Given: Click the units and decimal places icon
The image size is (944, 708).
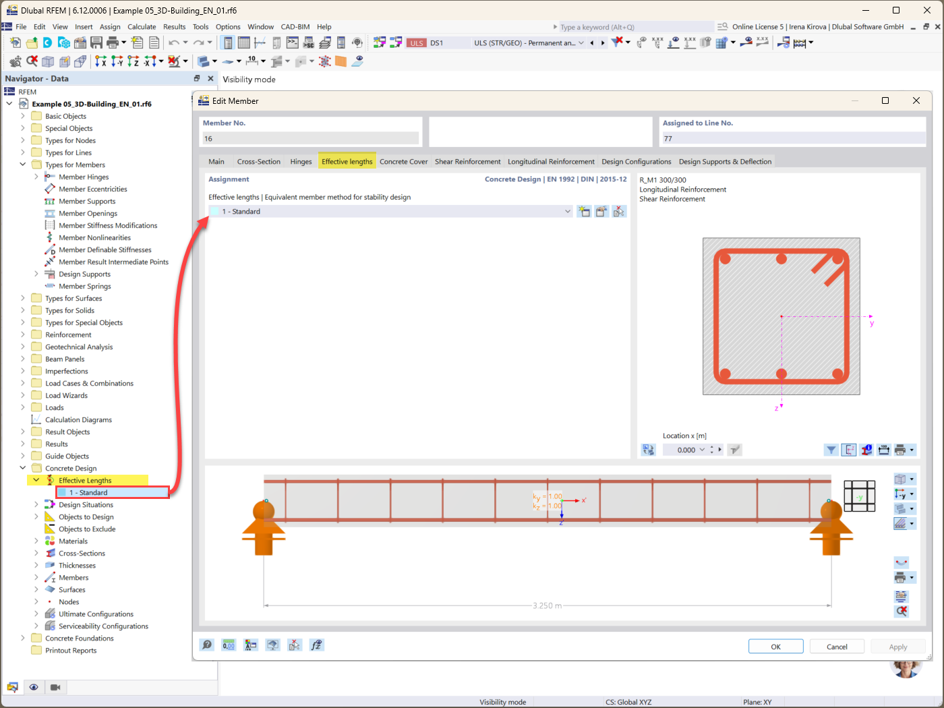Looking at the screenshot, I should pos(229,645).
